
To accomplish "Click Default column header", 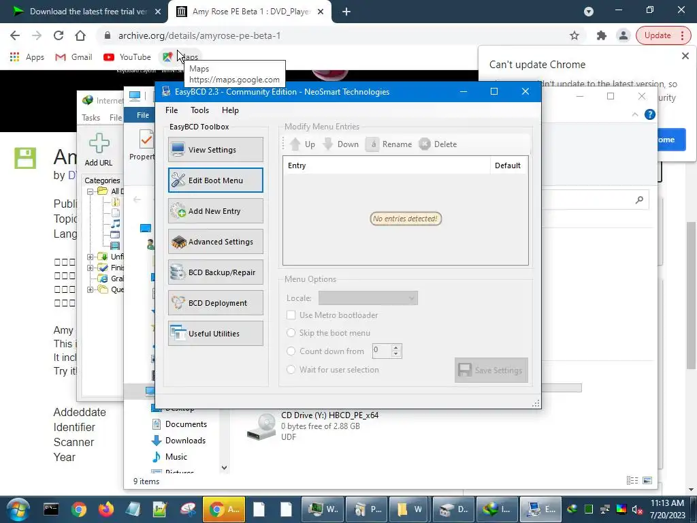I will pyautogui.click(x=508, y=165).
